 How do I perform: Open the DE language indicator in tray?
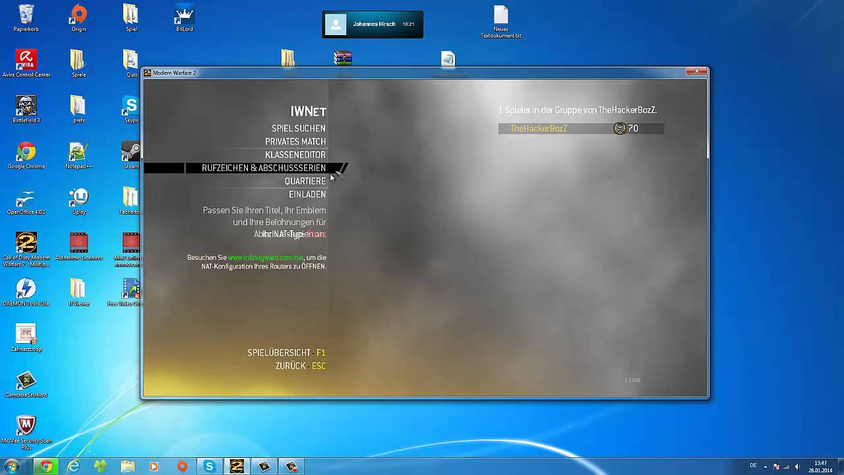tap(753, 466)
